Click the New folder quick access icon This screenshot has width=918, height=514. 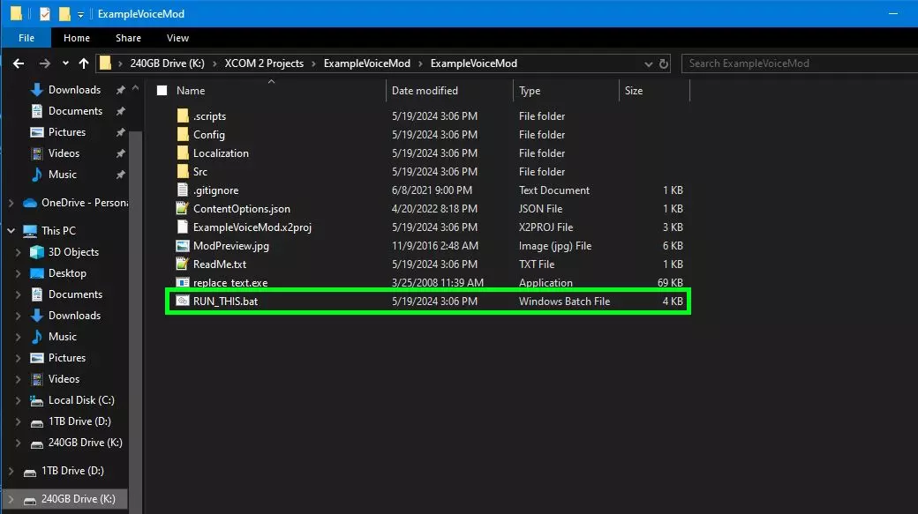(64, 13)
